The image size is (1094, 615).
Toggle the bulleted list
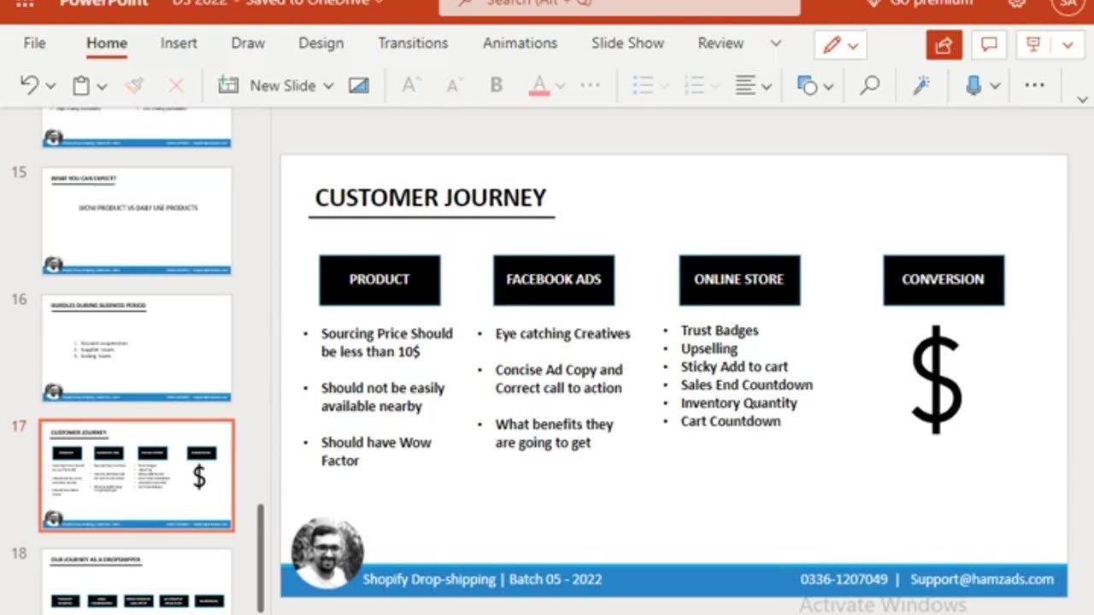(642, 85)
